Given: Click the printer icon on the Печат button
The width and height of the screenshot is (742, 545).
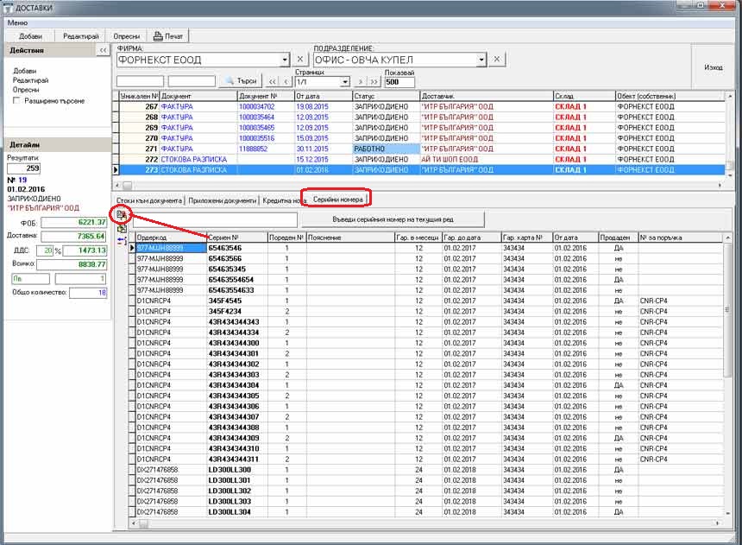Looking at the screenshot, I should tap(158, 36).
